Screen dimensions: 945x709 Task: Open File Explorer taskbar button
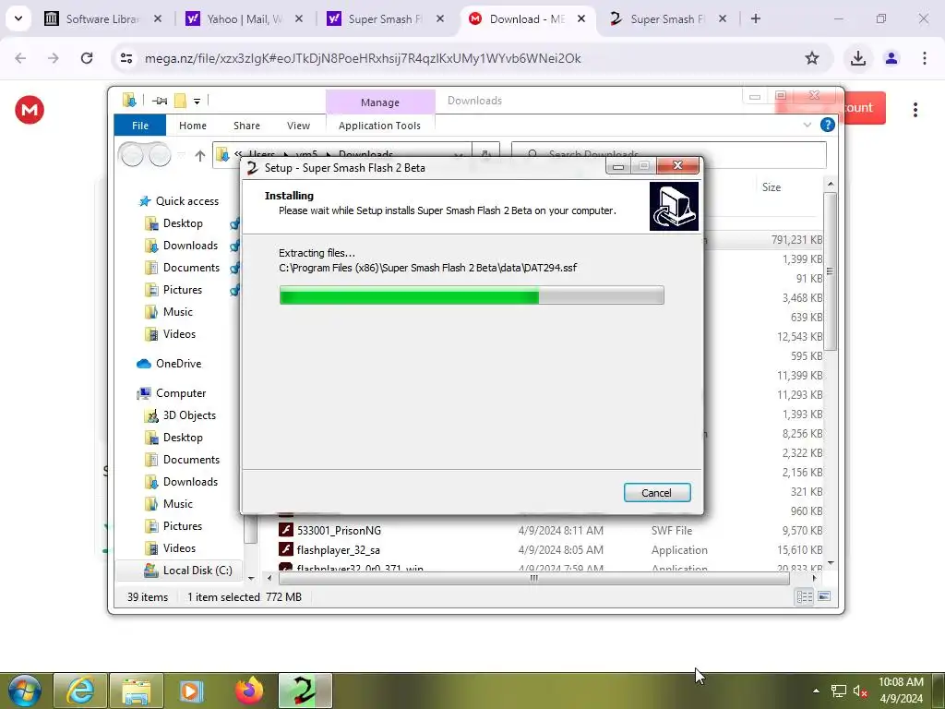[x=137, y=691]
